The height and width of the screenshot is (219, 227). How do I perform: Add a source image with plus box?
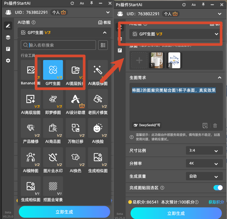click(x=139, y=60)
